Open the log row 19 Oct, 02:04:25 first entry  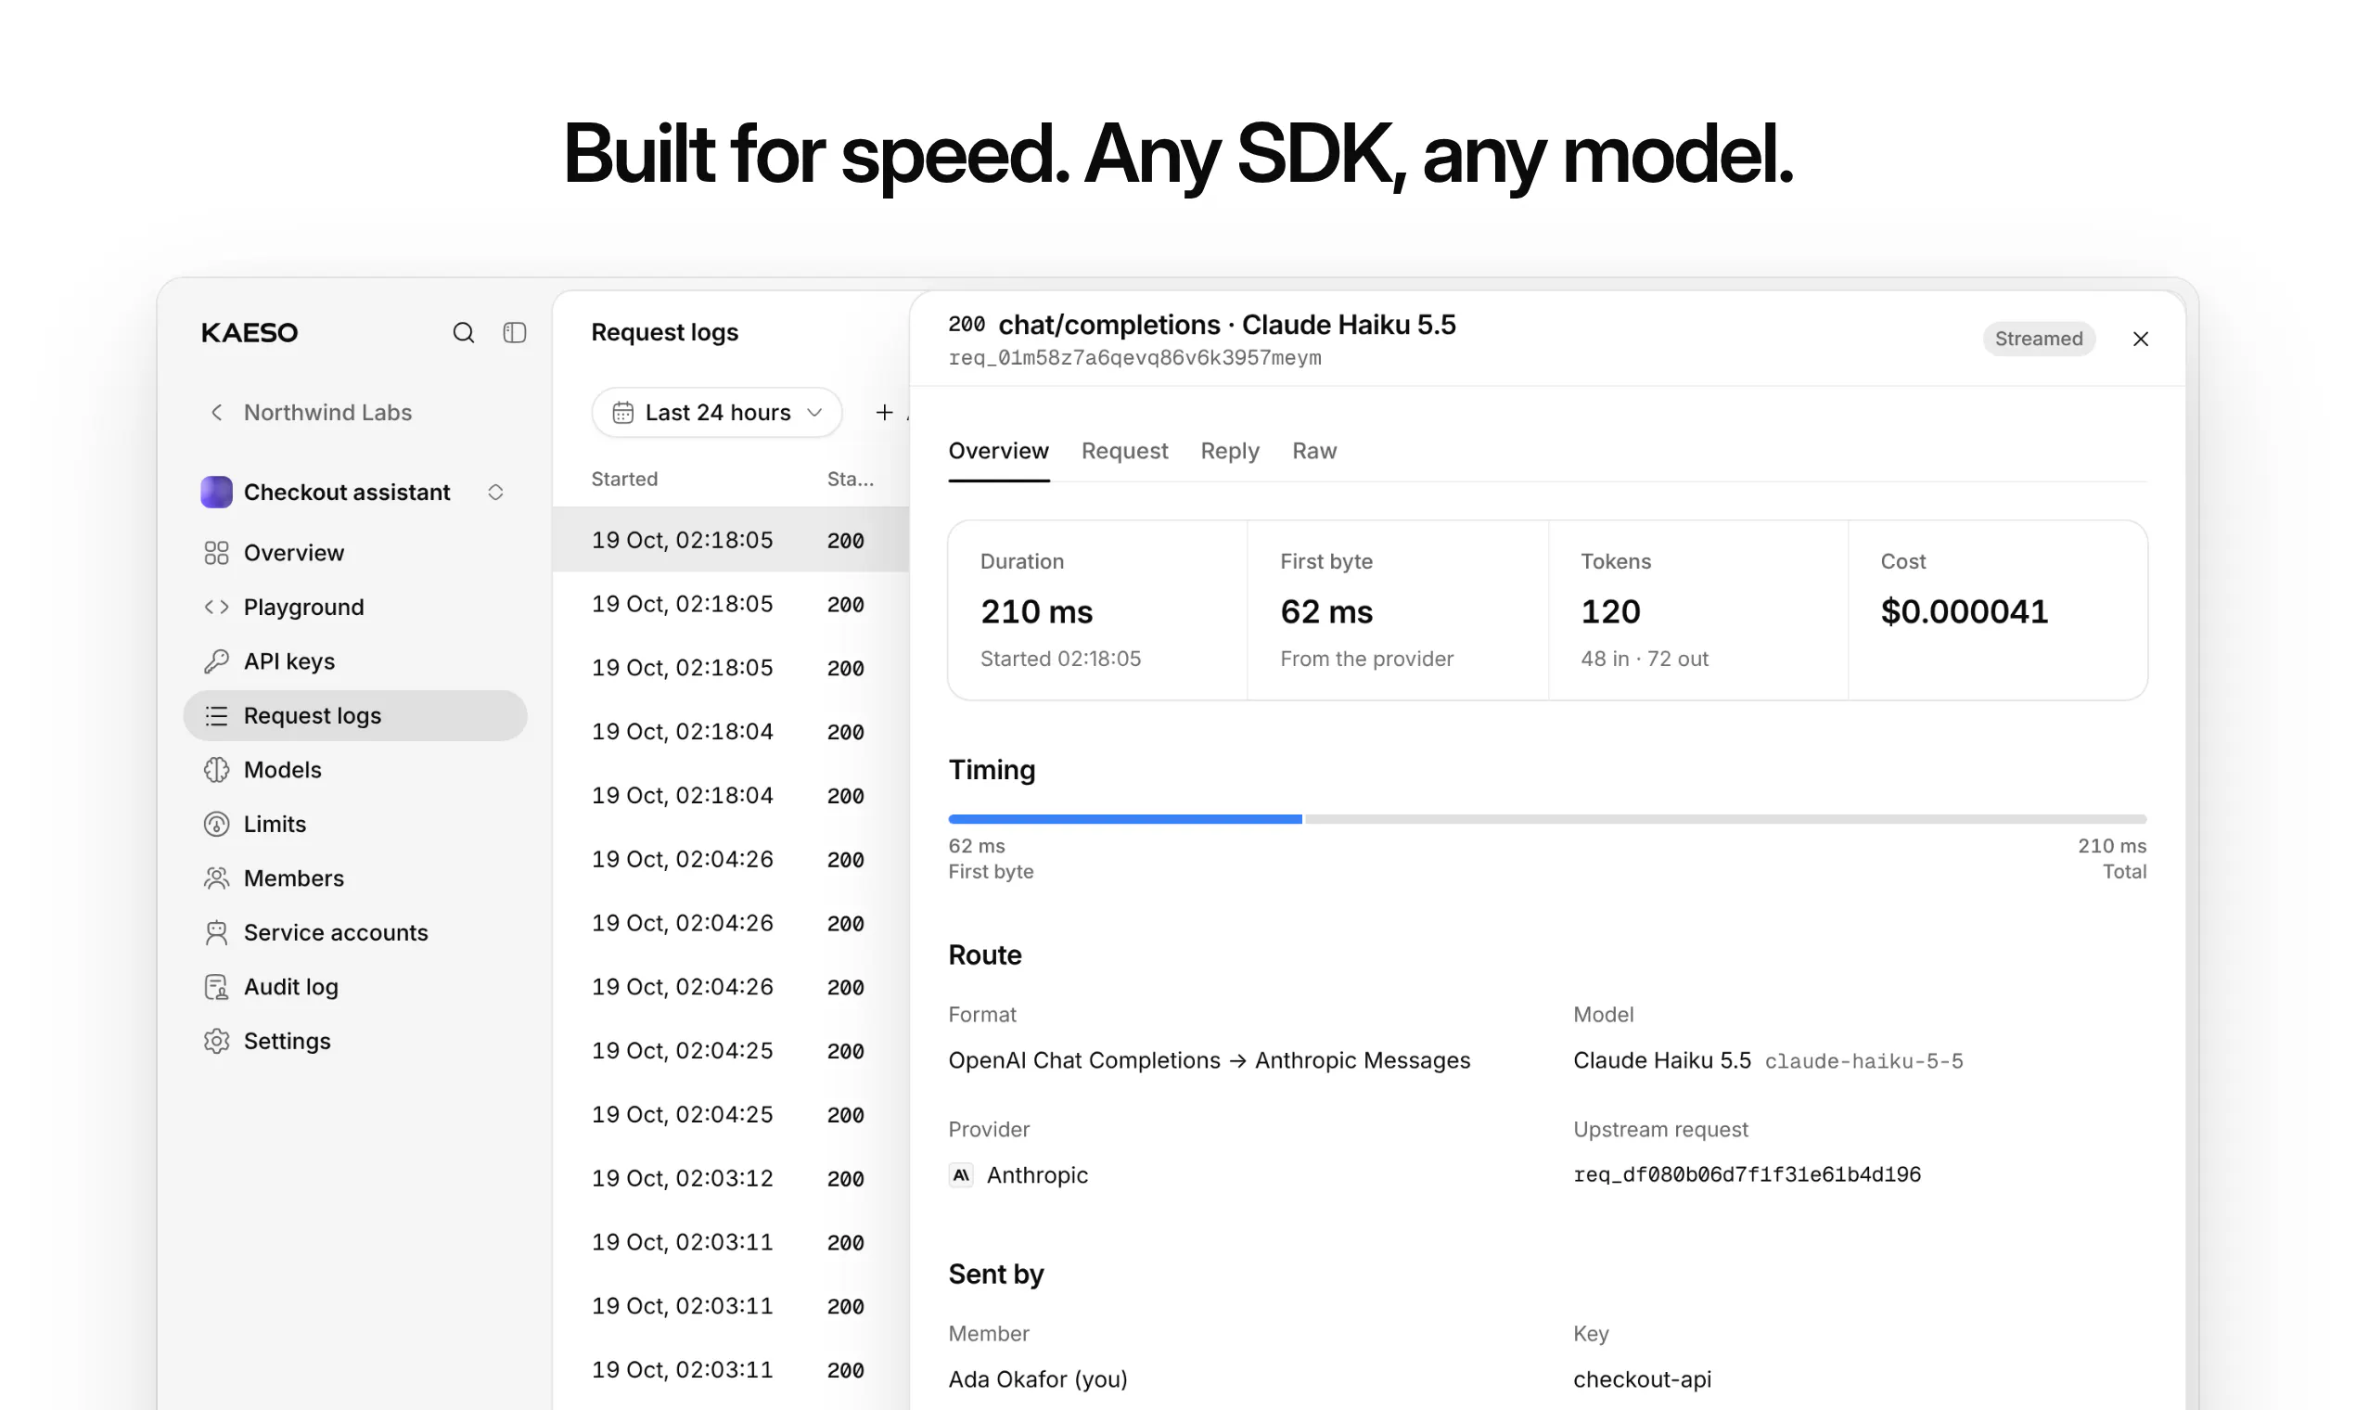(730, 1051)
